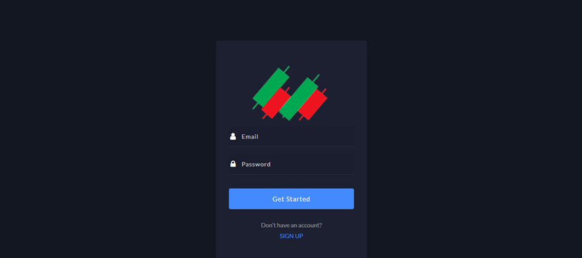Screen dimensions: 582x258
Task: Click the user silhouette icon beside Email
Action: tap(233, 136)
